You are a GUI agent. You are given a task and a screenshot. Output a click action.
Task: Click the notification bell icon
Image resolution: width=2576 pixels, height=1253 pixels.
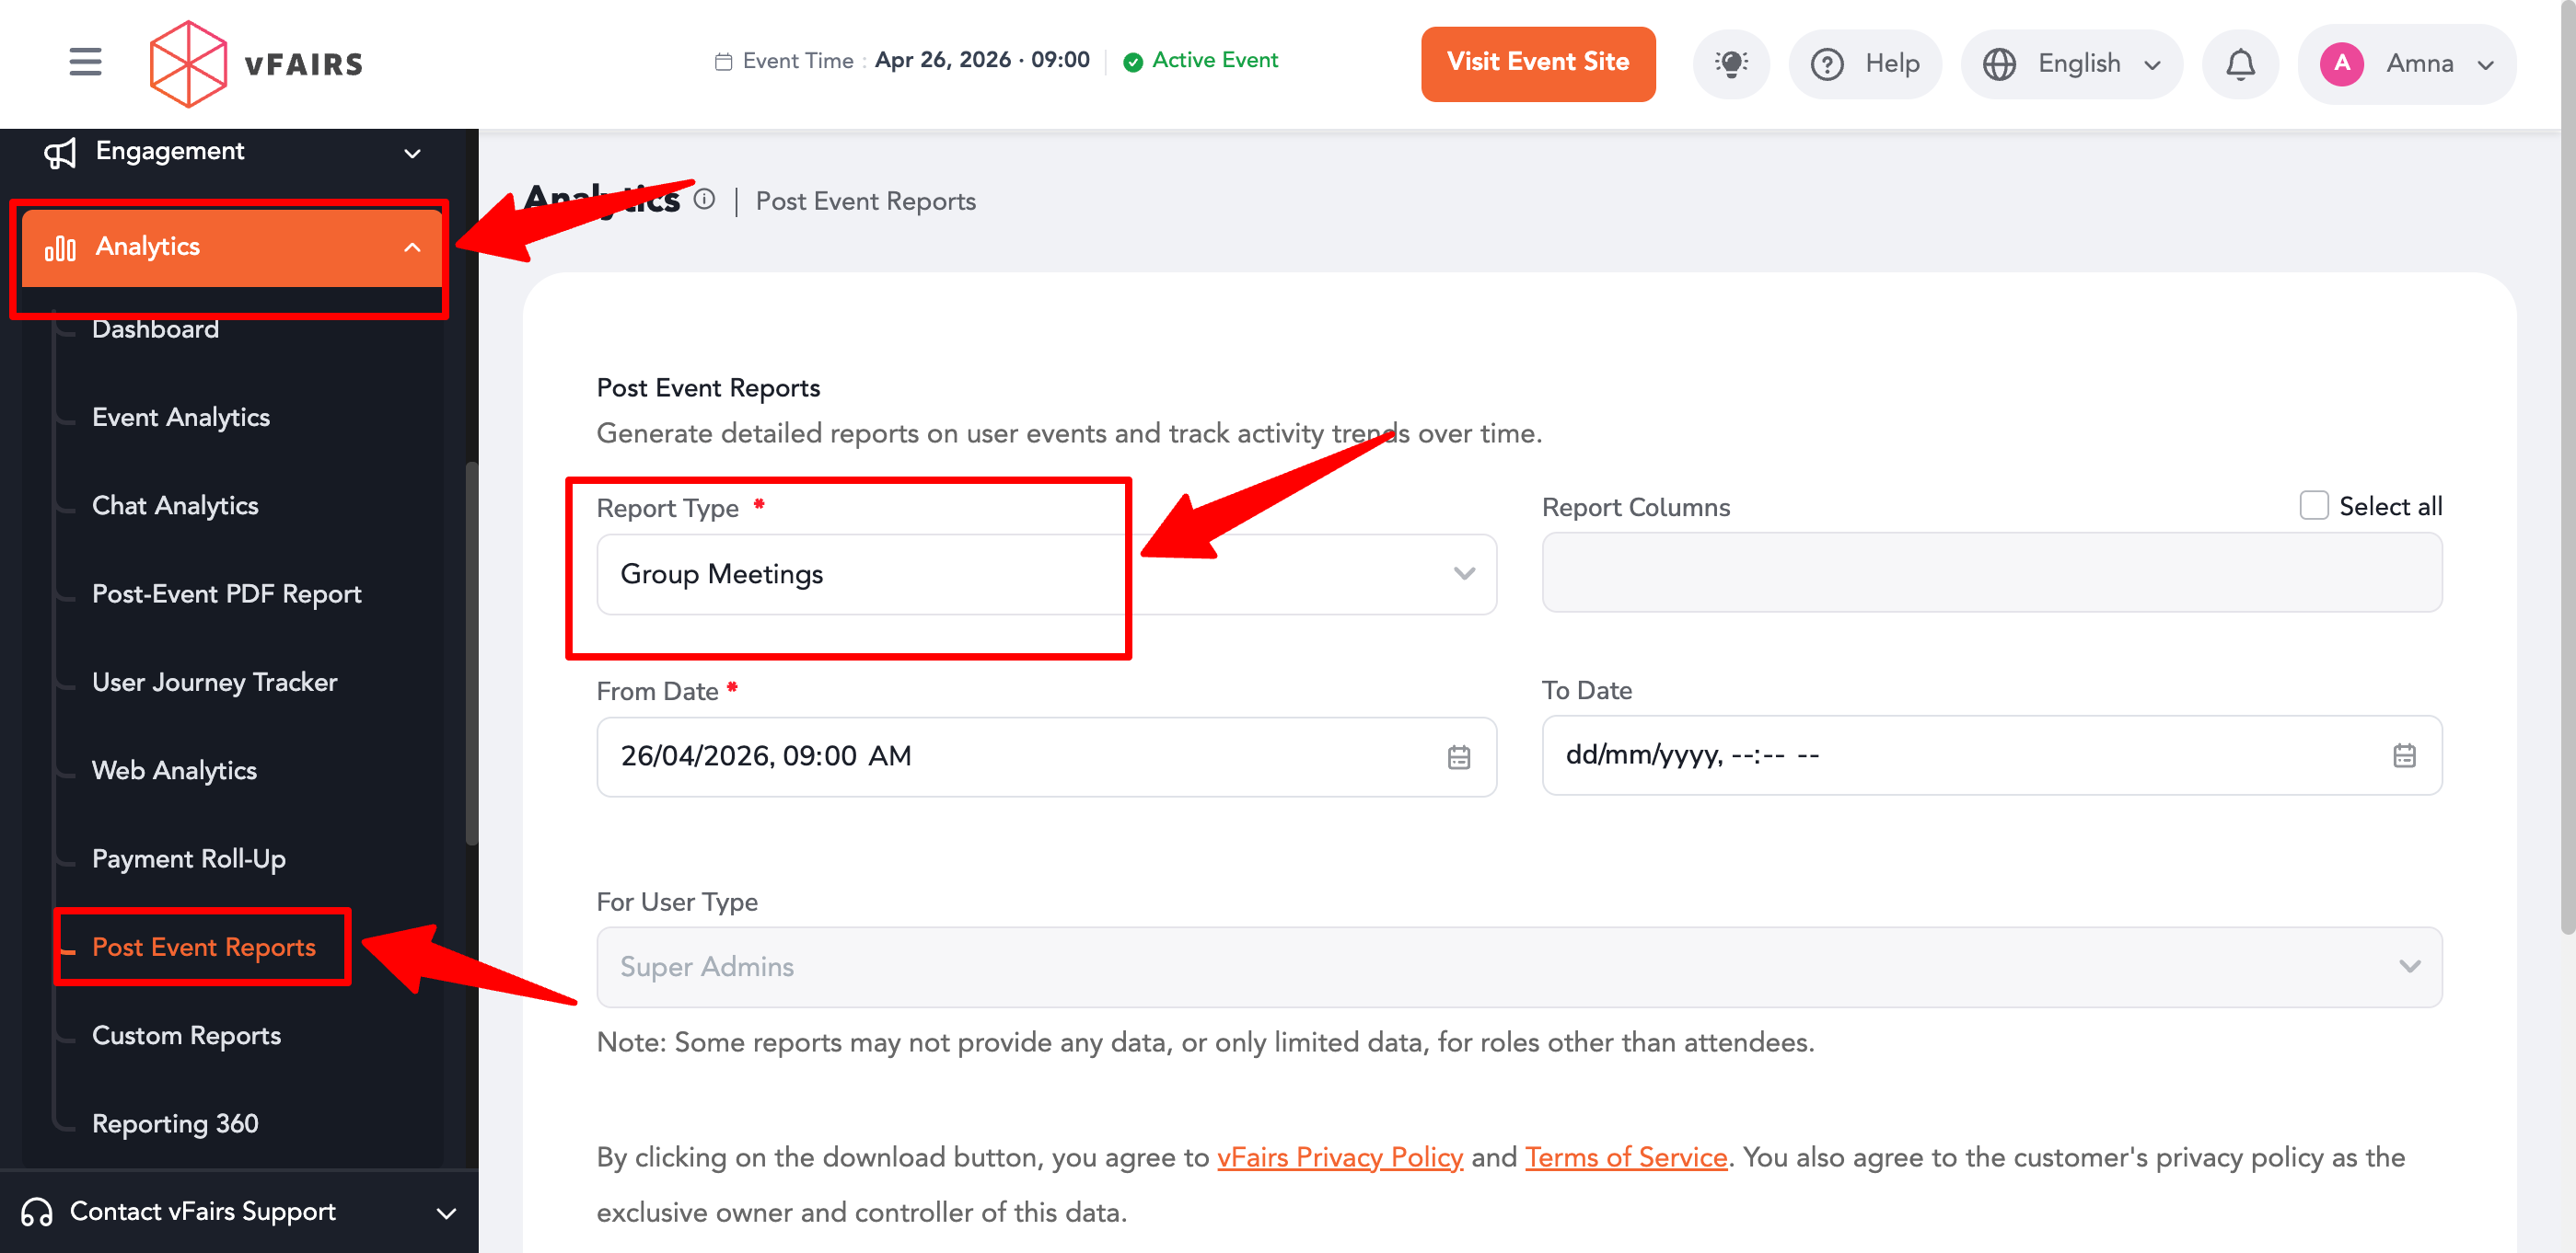[x=2239, y=64]
